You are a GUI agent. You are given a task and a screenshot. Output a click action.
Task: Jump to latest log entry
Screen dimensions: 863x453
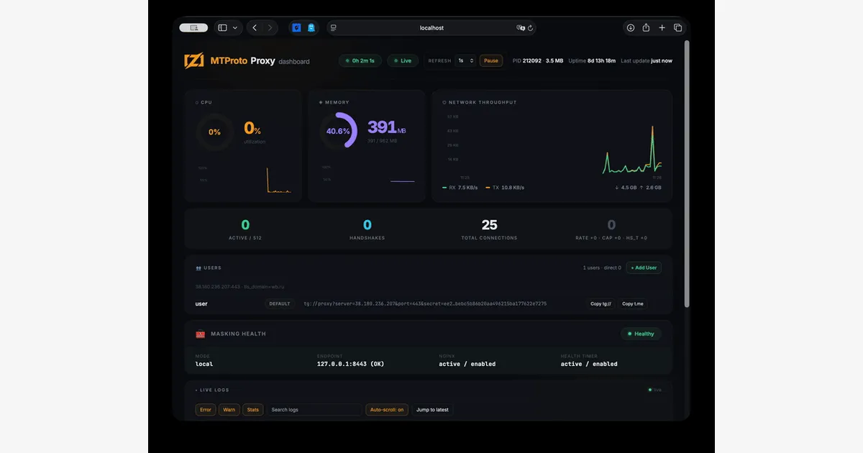click(432, 410)
